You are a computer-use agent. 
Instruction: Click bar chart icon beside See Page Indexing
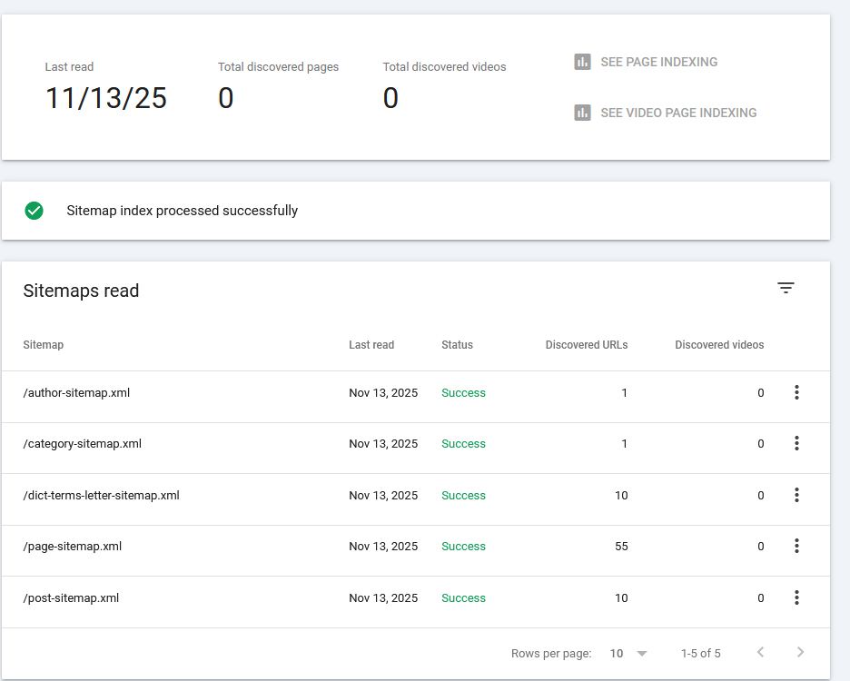583,62
